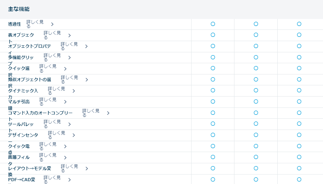Click chevron arrow next to オブジェクトプロパティ
Viewport: 323px width, 184px height.
pos(86,46)
